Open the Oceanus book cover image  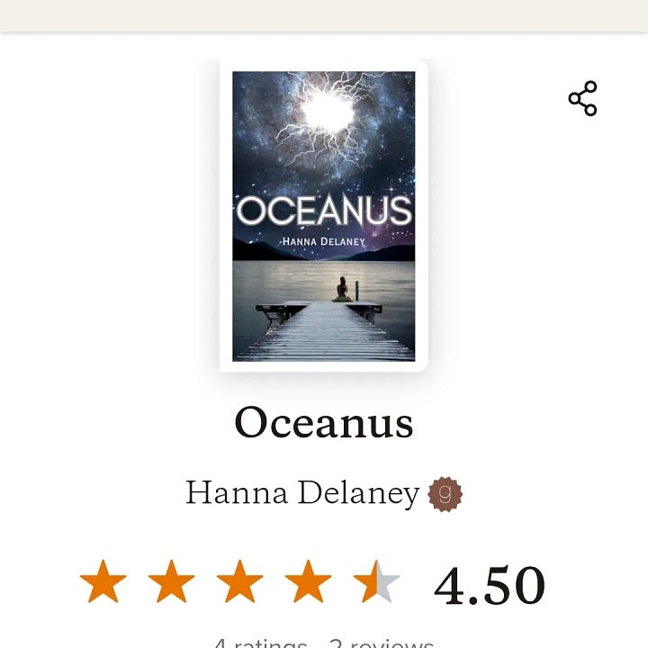coord(324,216)
